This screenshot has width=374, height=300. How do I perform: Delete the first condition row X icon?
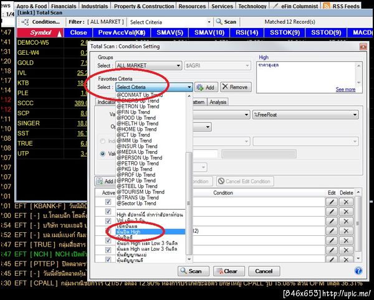coord(346,202)
